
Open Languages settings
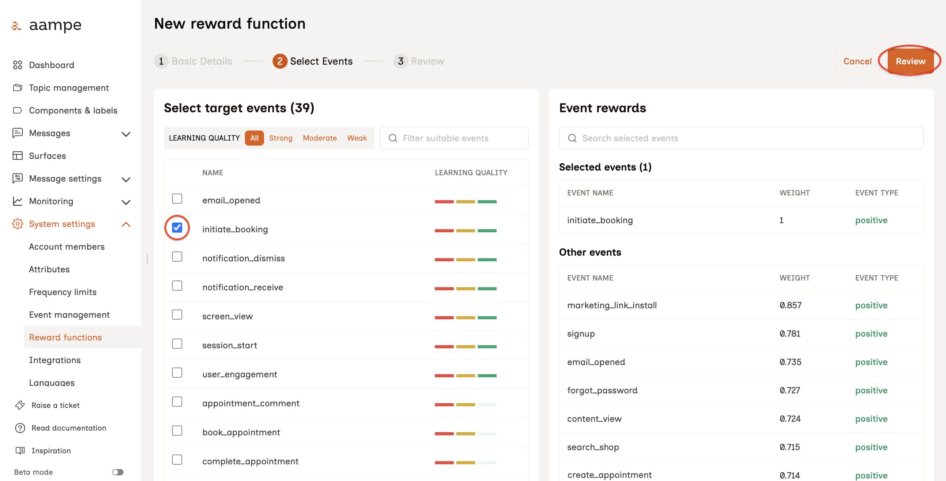(x=52, y=383)
